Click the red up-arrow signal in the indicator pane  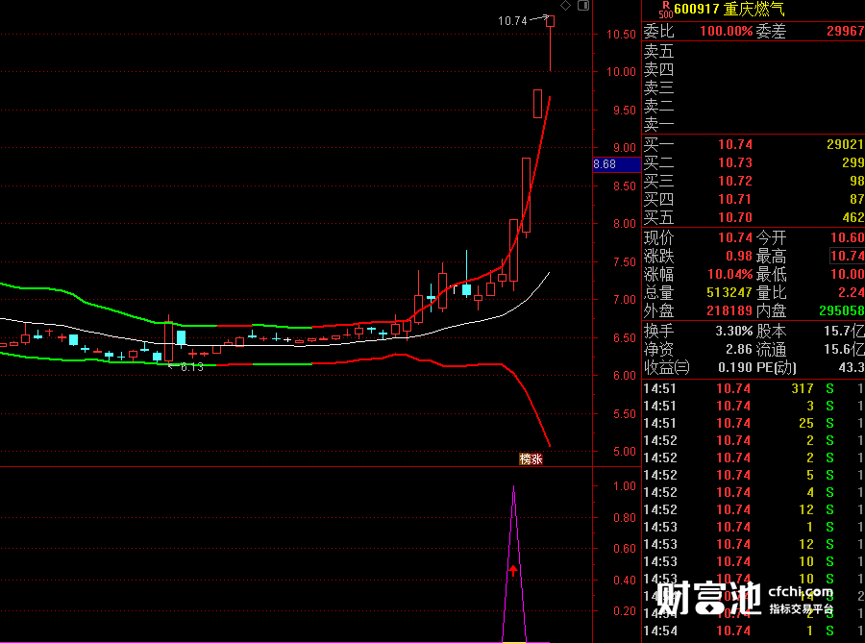click(513, 570)
